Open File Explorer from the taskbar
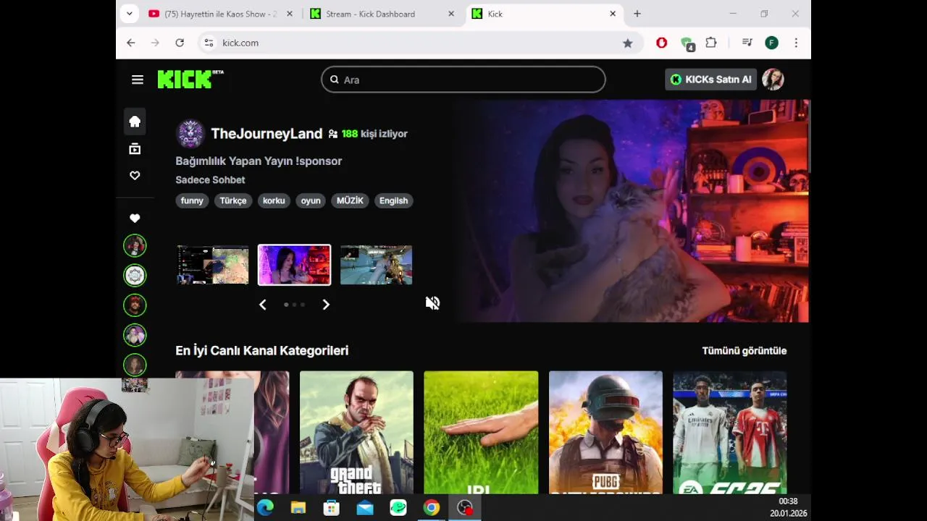This screenshot has width=927, height=521. coord(298,508)
